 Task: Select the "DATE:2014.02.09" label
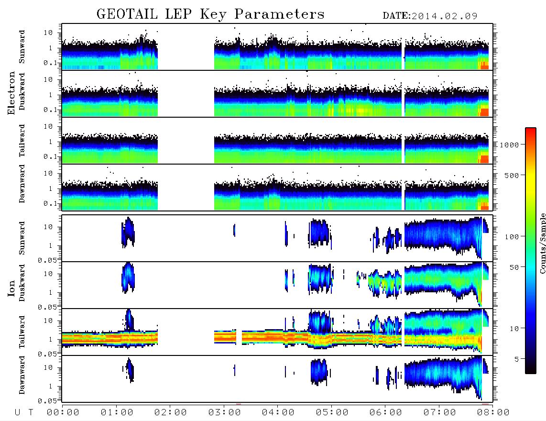click(430, 16)
